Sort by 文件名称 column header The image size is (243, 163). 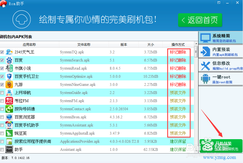84,44
